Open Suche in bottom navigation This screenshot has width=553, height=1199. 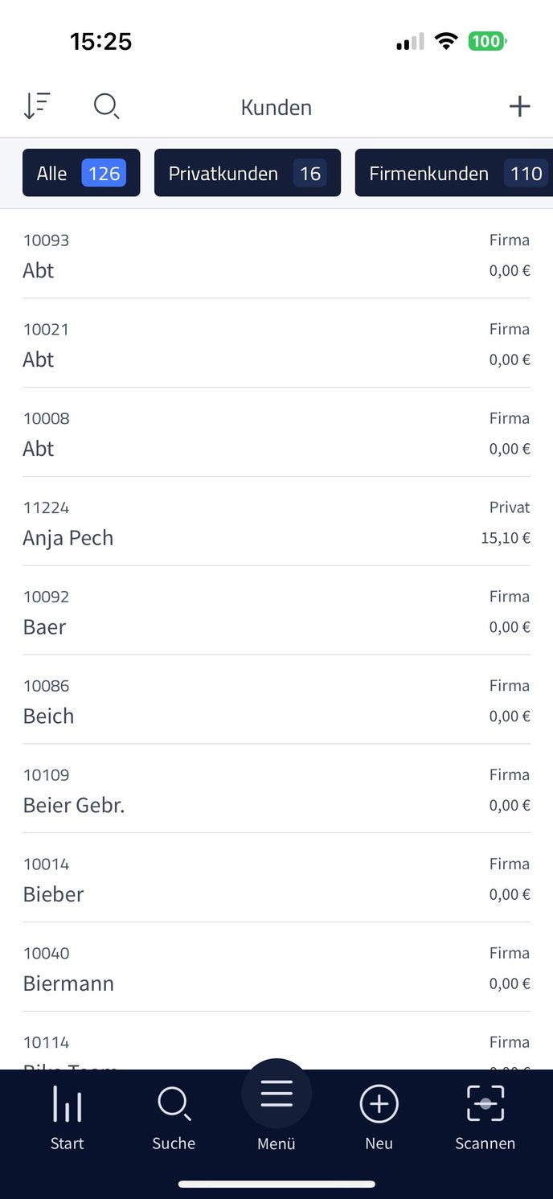pyautogui.click(x=174, y=1117)
